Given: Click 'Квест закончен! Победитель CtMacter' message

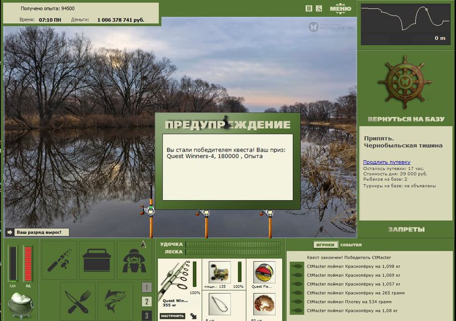Looking at the screenshot, I should tap(349, 258).
